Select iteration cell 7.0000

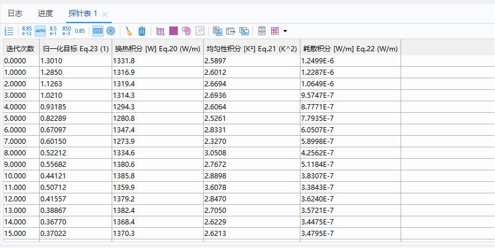21,142
